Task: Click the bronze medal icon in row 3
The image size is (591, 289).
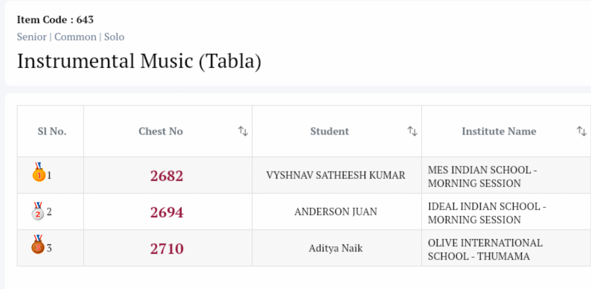Action: pos(38,246)
